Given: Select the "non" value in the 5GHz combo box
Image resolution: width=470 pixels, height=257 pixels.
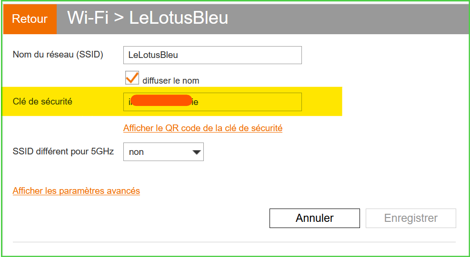Looking at the screenshot, I should [x=137, y=152].
